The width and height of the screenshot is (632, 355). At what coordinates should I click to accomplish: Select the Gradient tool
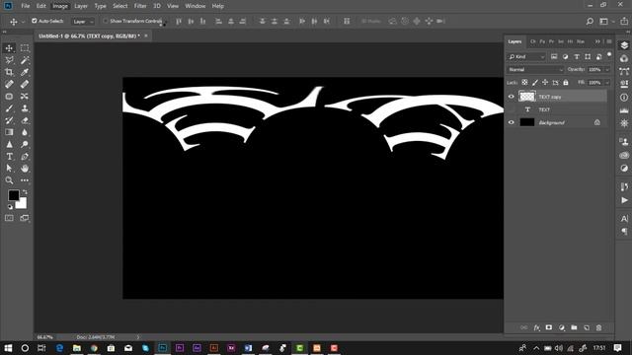click(9, 132)
